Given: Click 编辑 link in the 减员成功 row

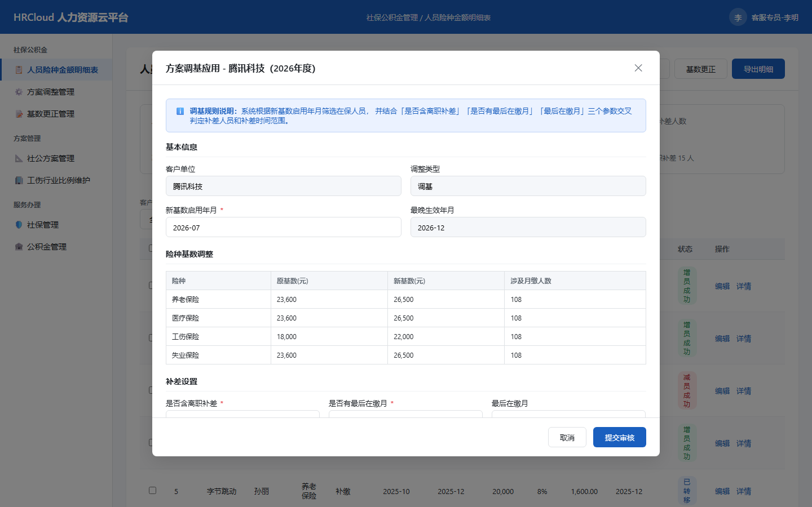Looking at the screenshot, I should 722,391.
